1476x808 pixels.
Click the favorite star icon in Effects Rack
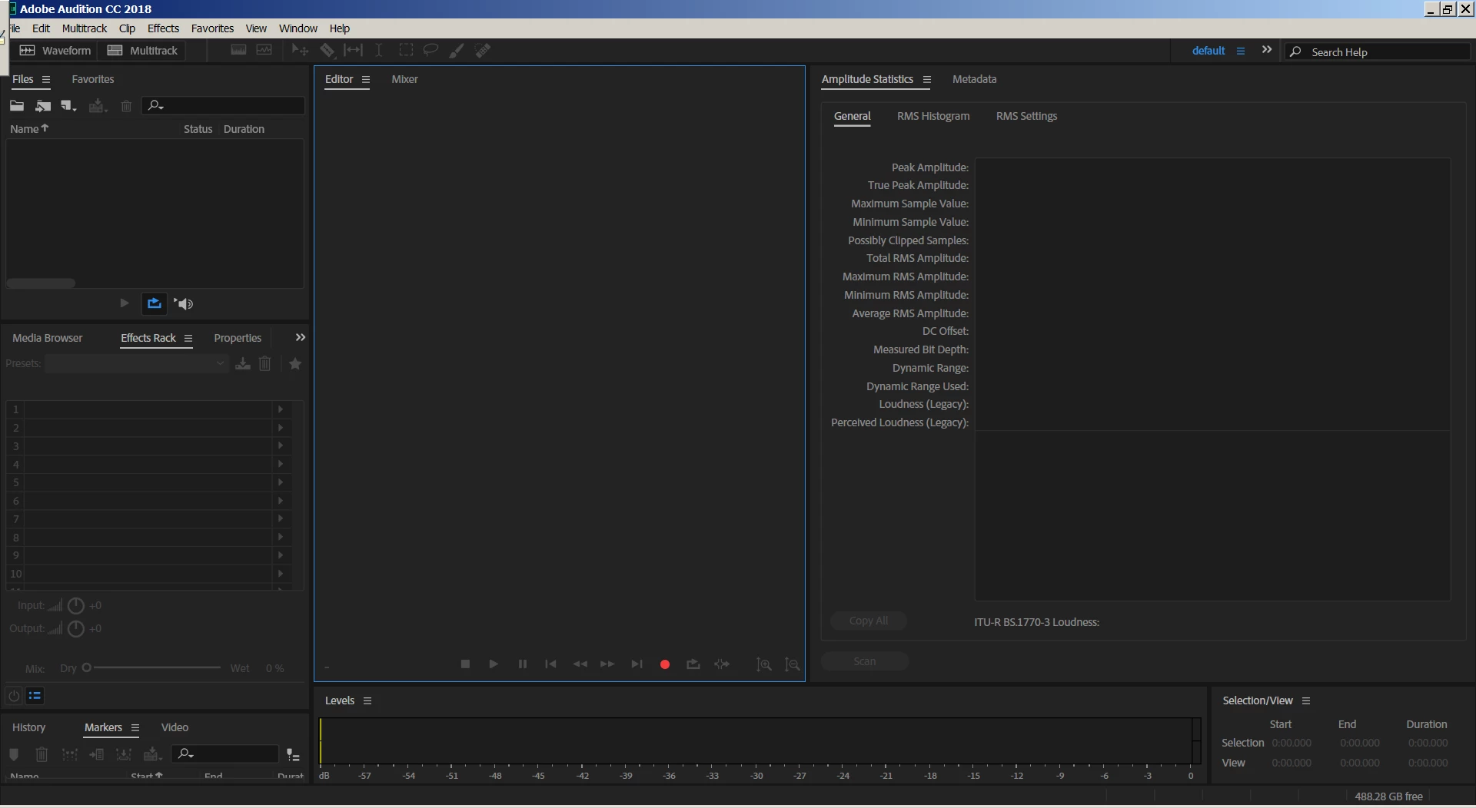click(x=295, y=363)
